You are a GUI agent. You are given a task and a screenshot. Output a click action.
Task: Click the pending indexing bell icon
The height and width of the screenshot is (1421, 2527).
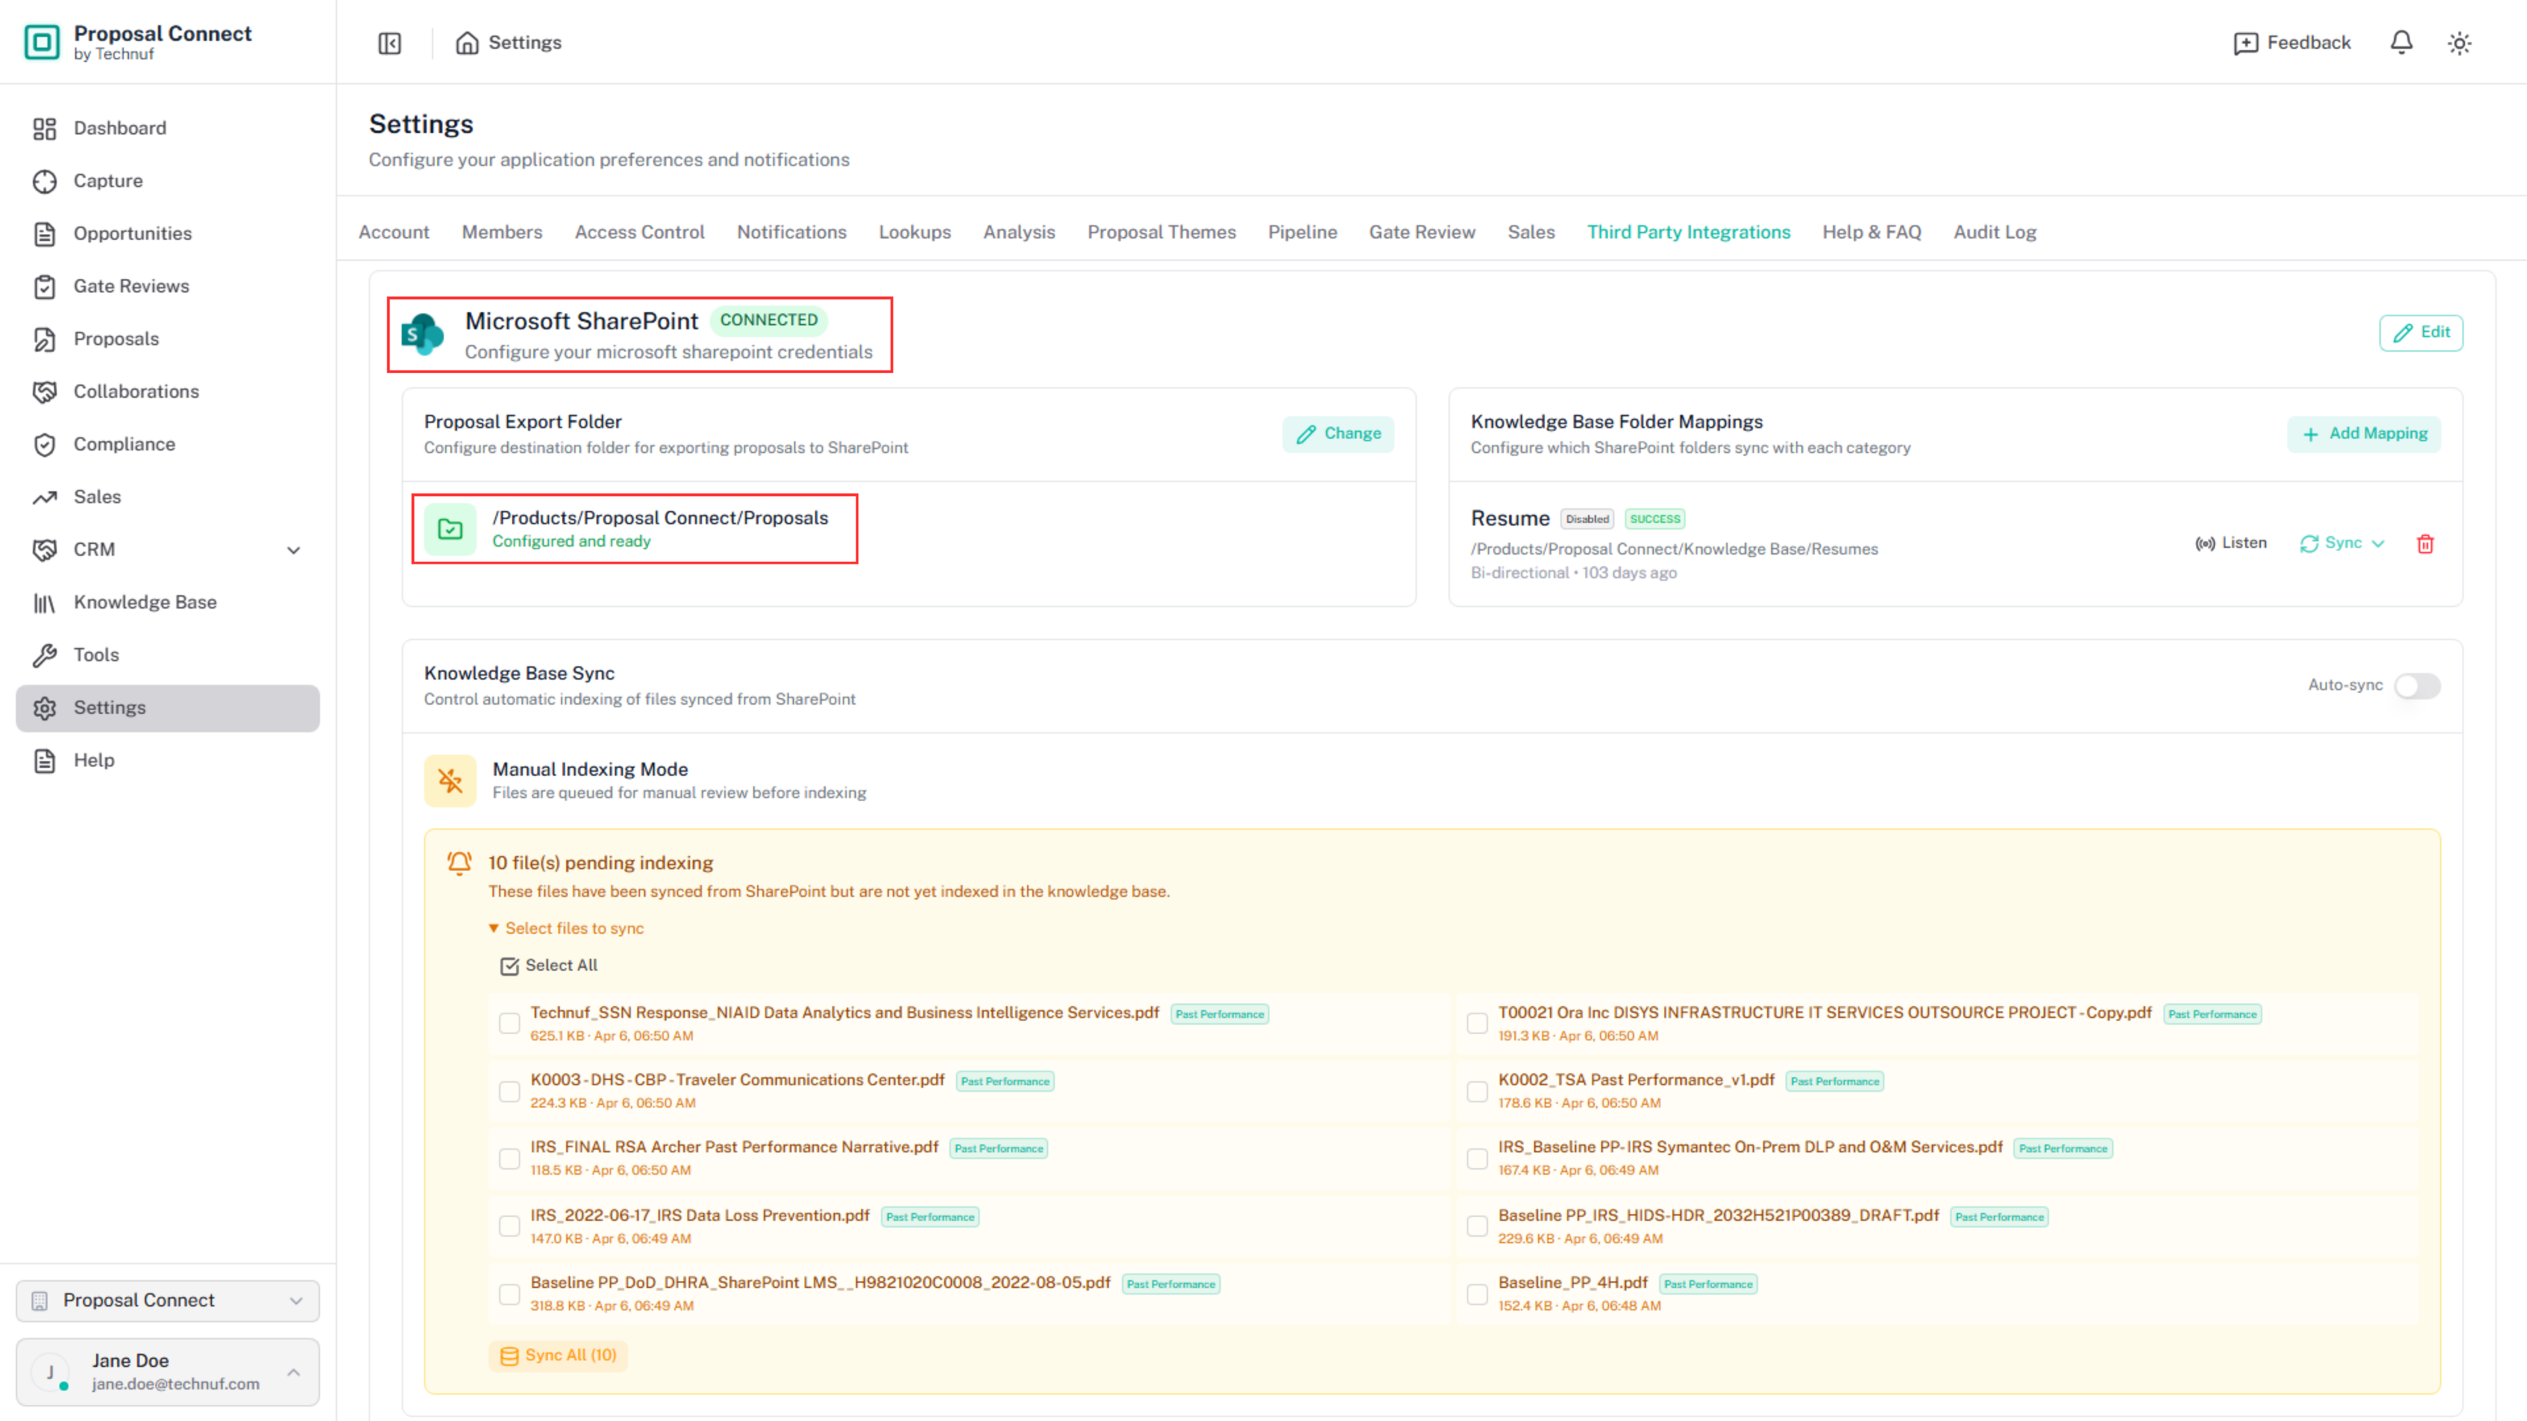(459, 863)
